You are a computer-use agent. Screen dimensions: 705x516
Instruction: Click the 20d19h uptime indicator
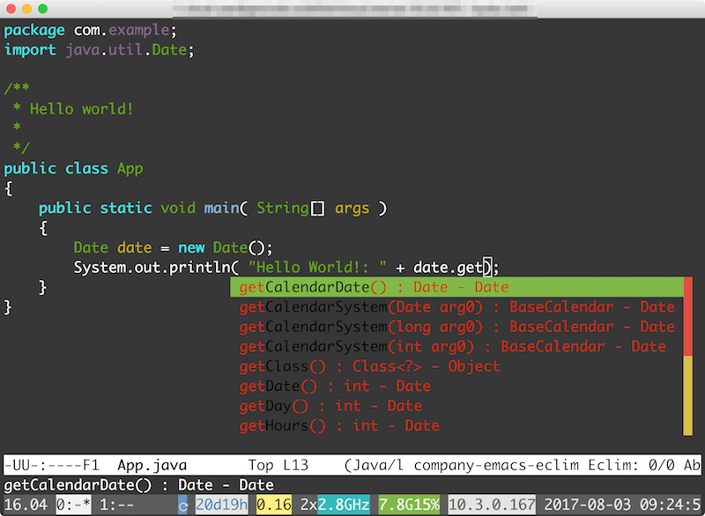click(x=221, y=505)
